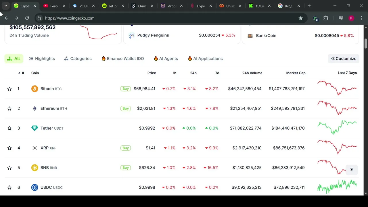The height and width of the screenshot is (207, 368).
Task: Click the scroll-to-top arrow button
Action: coord(352,170)
